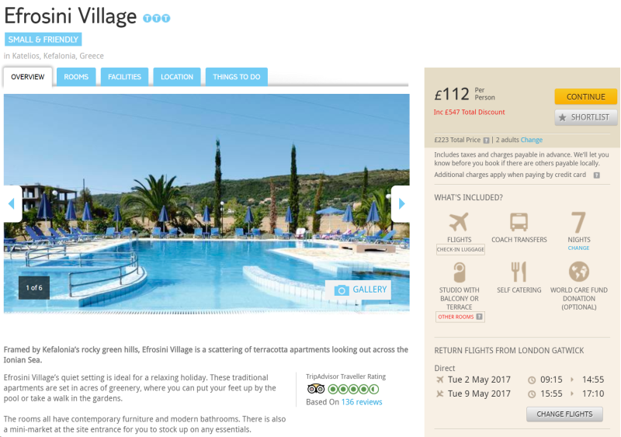Click the yellow Continue button
The image size is (621, 437).
point(586,97)
